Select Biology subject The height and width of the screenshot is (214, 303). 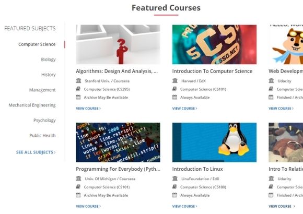click(x=48, y=60)
